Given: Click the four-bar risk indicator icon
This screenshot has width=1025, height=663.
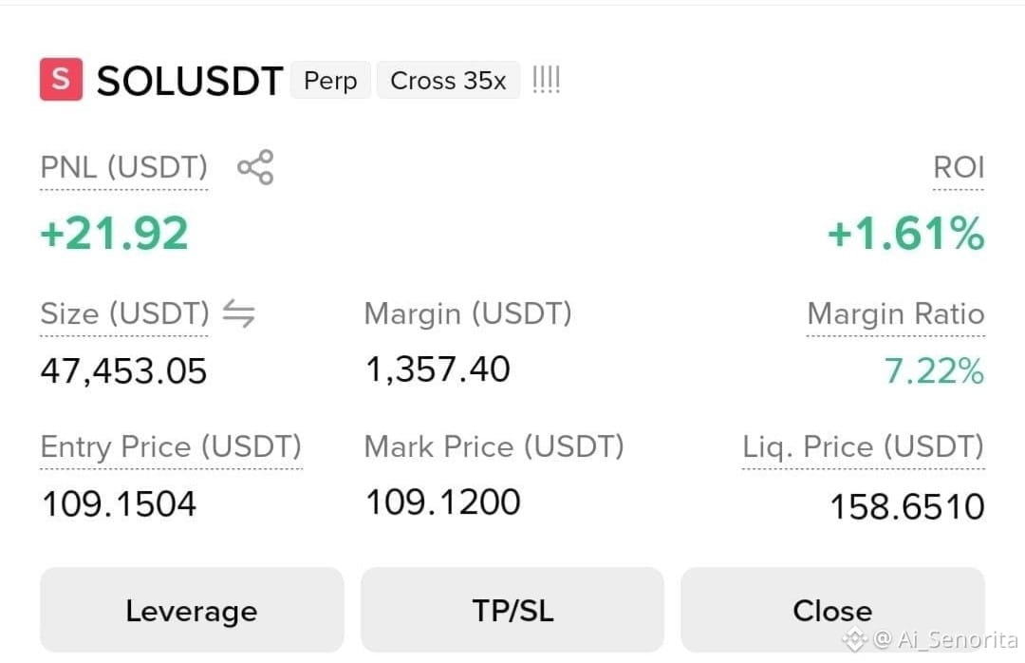Looking at the screenshot, I should 547,80.
